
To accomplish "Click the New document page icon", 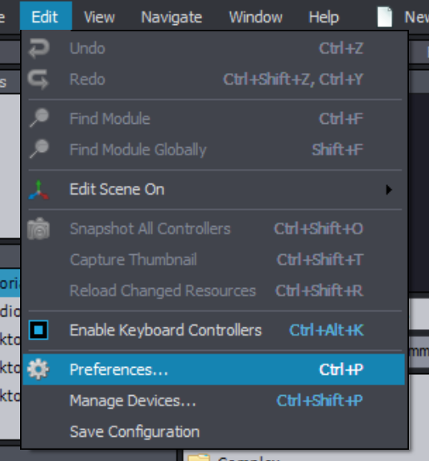I will tap(385, 17).
